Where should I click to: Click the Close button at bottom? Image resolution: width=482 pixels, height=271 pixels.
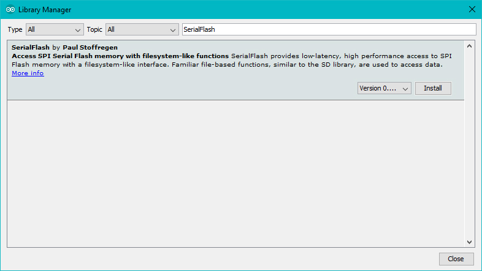click(456, 259)
